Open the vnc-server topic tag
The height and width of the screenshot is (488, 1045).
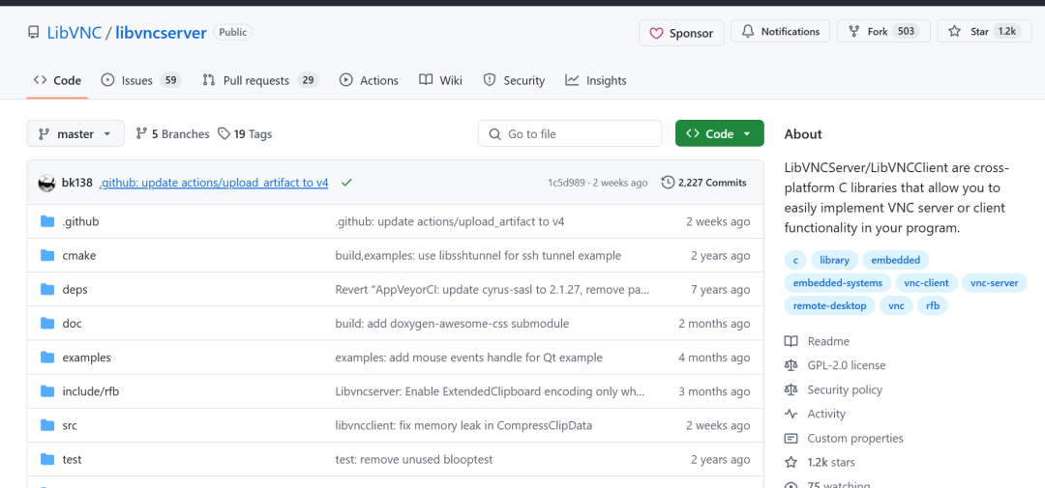(x=994, y=283)
